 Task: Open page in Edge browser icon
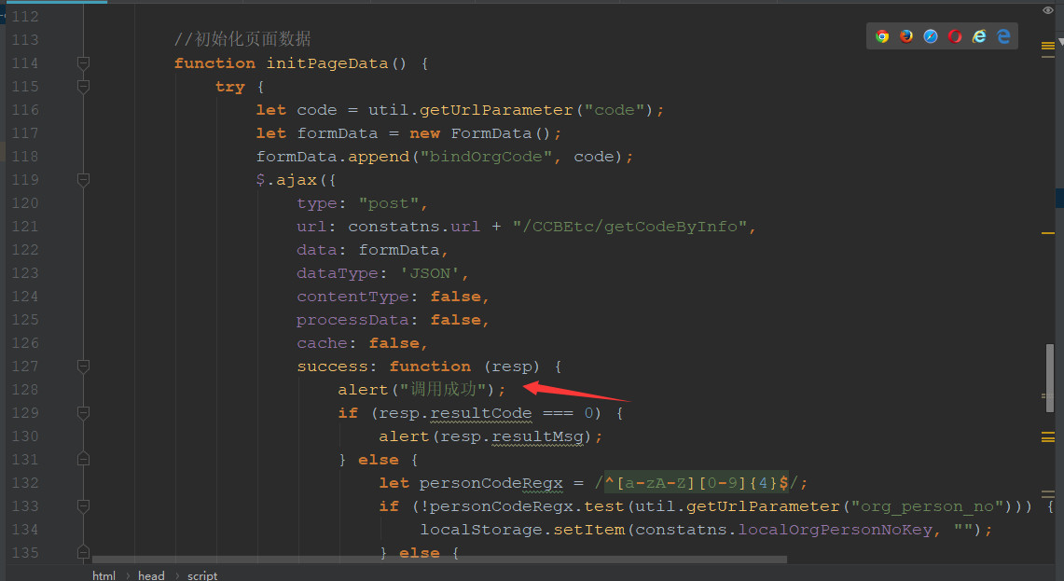[1003, 36]
